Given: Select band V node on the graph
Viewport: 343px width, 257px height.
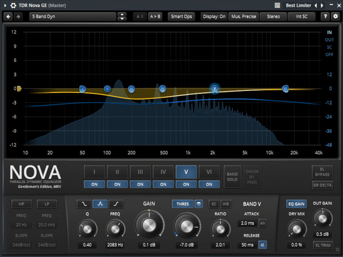Looking at the screenshot, I should point(215,88).
